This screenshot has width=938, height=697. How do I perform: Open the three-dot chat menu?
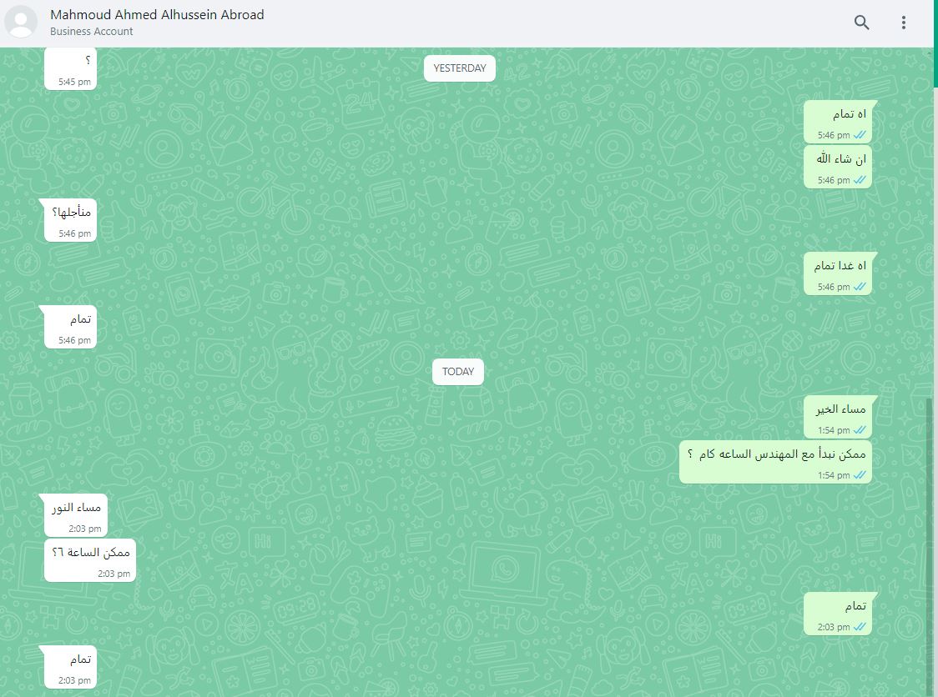tap(903, 23)
